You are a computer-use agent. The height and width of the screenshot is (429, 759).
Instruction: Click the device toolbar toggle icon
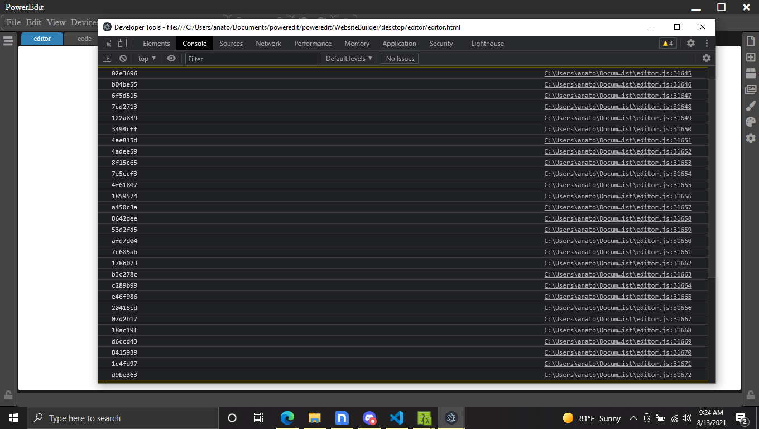coord(122,43)
